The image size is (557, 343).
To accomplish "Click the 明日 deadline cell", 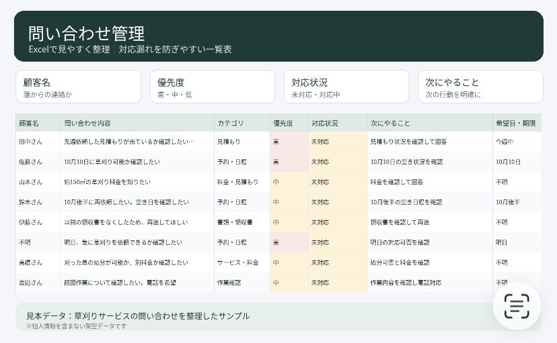I will 517,243.
